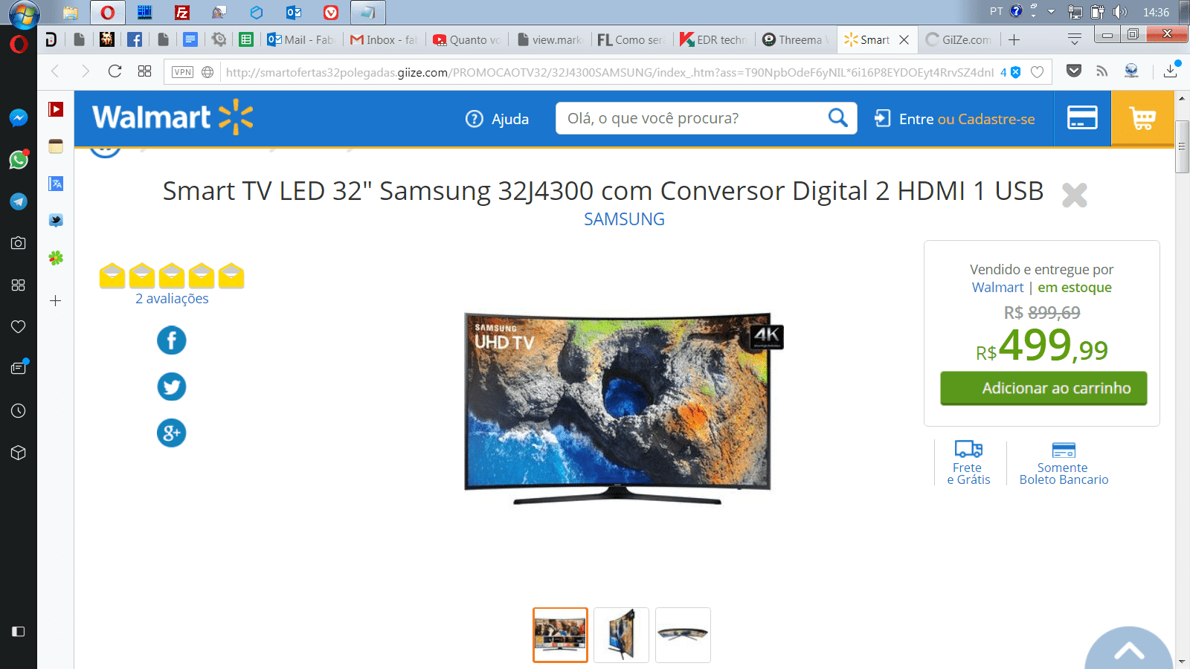
Task: Click the Olá, o que você procura search field
Action: [692, 118]
